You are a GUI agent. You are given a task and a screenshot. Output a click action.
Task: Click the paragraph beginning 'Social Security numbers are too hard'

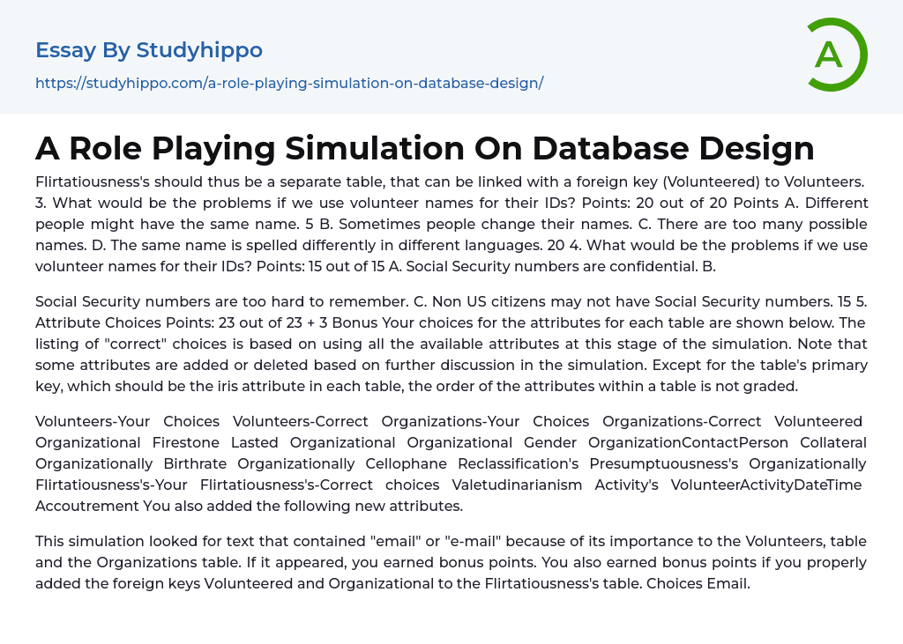451,344
